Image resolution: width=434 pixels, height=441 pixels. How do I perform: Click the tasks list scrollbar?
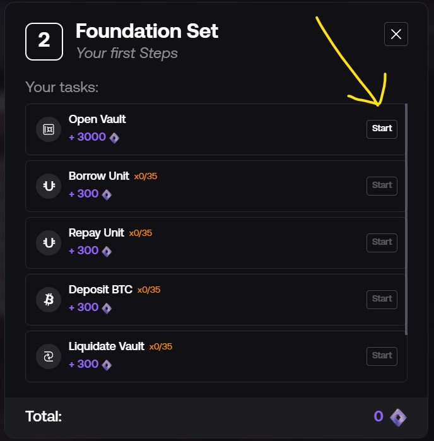tap(406, 219)
